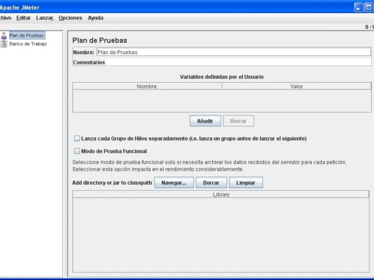Image resolution: width=374 pixels, height=280 pixels.
Task: Click the Nombre: column header in variables table
Action: tap(147, 86)
